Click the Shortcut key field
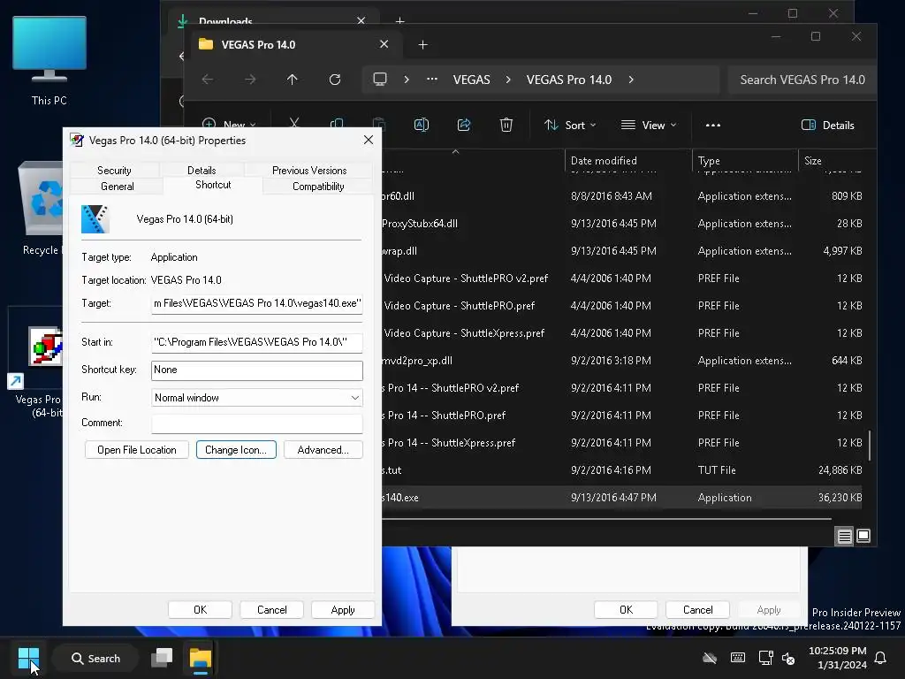 [257, 370]
